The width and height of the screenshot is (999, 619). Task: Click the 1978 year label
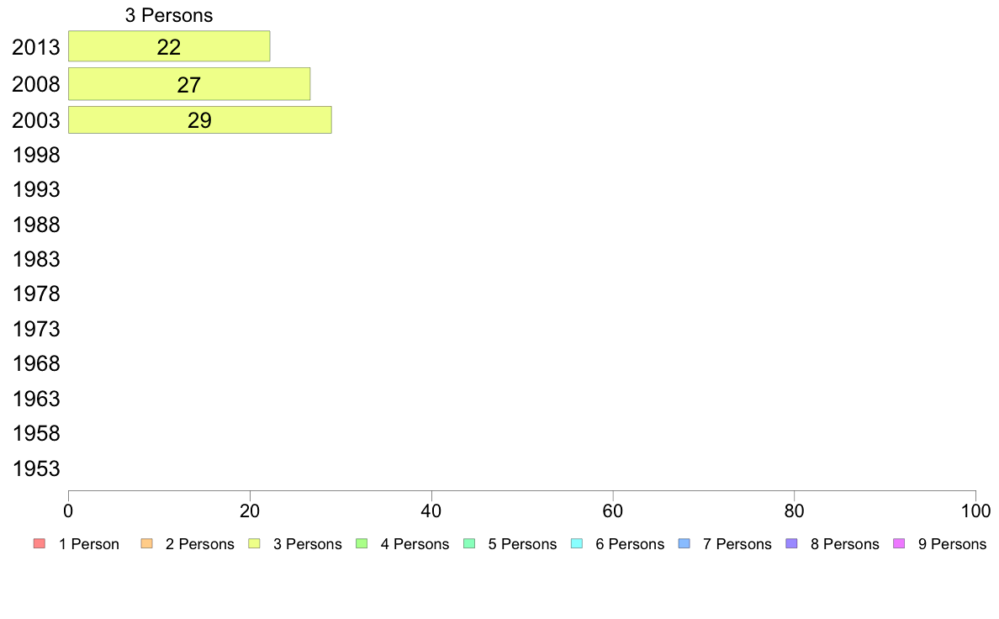36,294
